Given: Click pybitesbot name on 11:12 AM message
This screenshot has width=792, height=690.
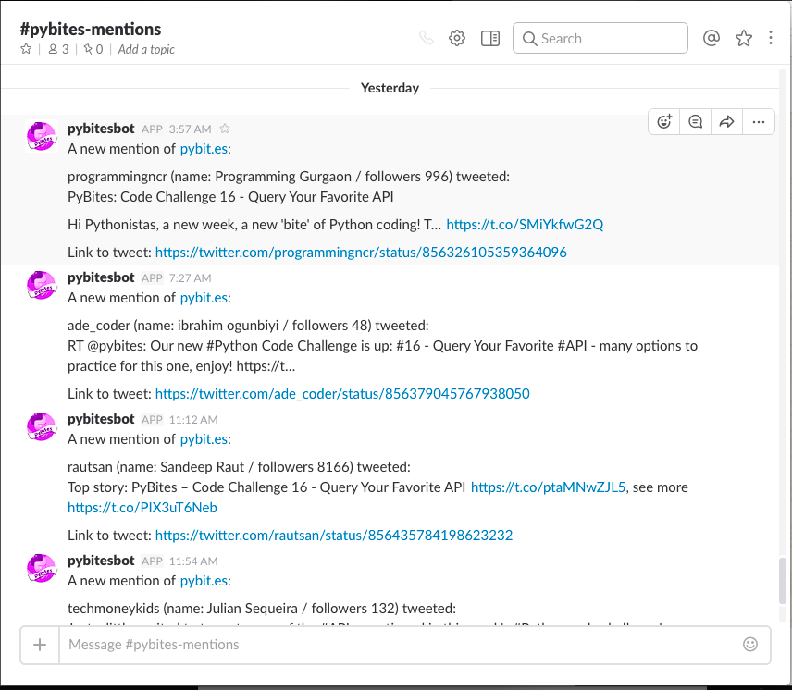Looking at the screenshot, I should click(x=101, y=419).
